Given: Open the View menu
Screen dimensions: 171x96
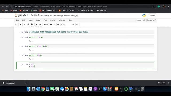Looking at the screenshot, I should 31,20.
